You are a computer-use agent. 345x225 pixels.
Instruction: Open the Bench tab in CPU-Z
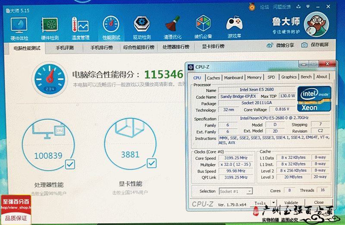coord(306,77)
